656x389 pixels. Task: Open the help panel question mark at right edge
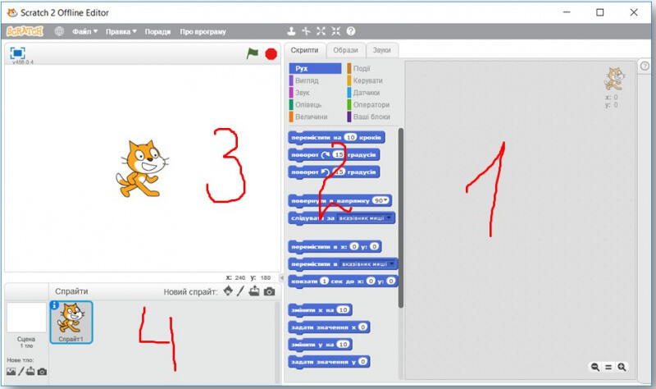click(x=645, y=66)
